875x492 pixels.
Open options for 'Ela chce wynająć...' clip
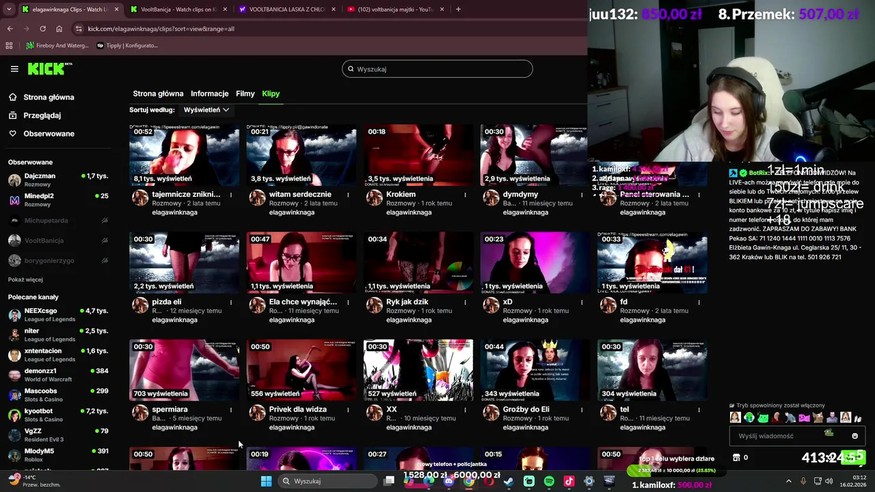click(x=348, y=302)
